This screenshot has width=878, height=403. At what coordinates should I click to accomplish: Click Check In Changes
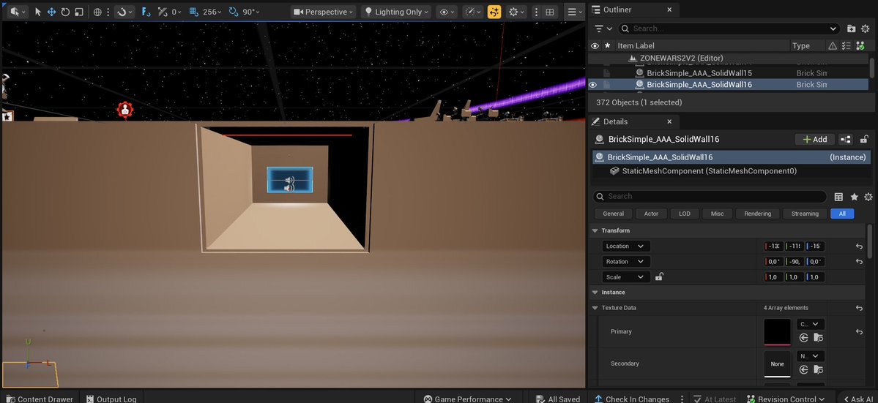(632, 399)
